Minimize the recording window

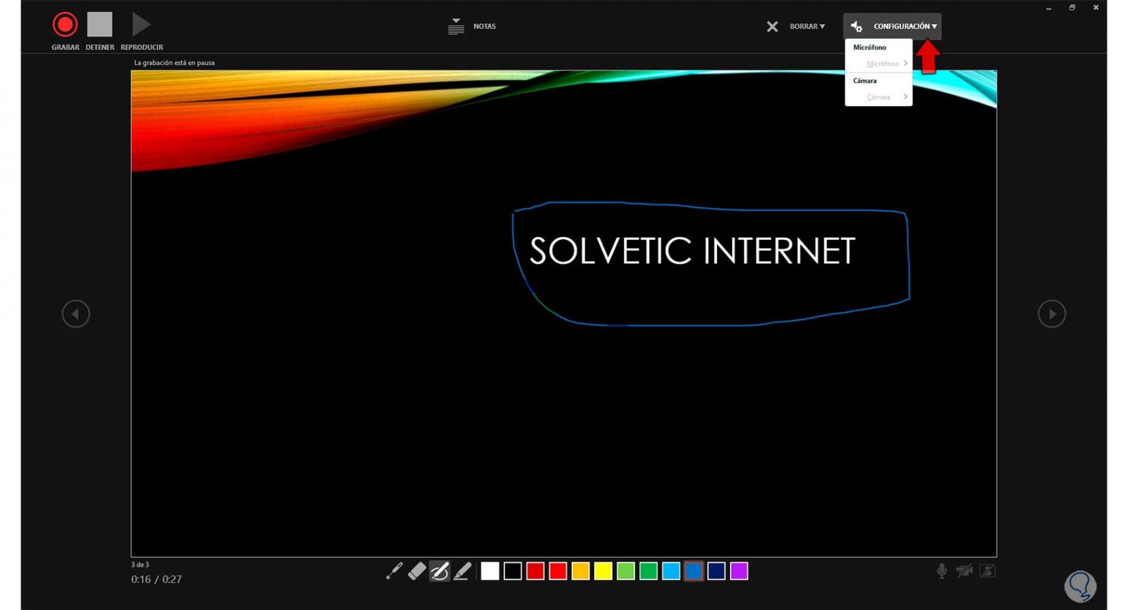click(x=1049, y=8)
